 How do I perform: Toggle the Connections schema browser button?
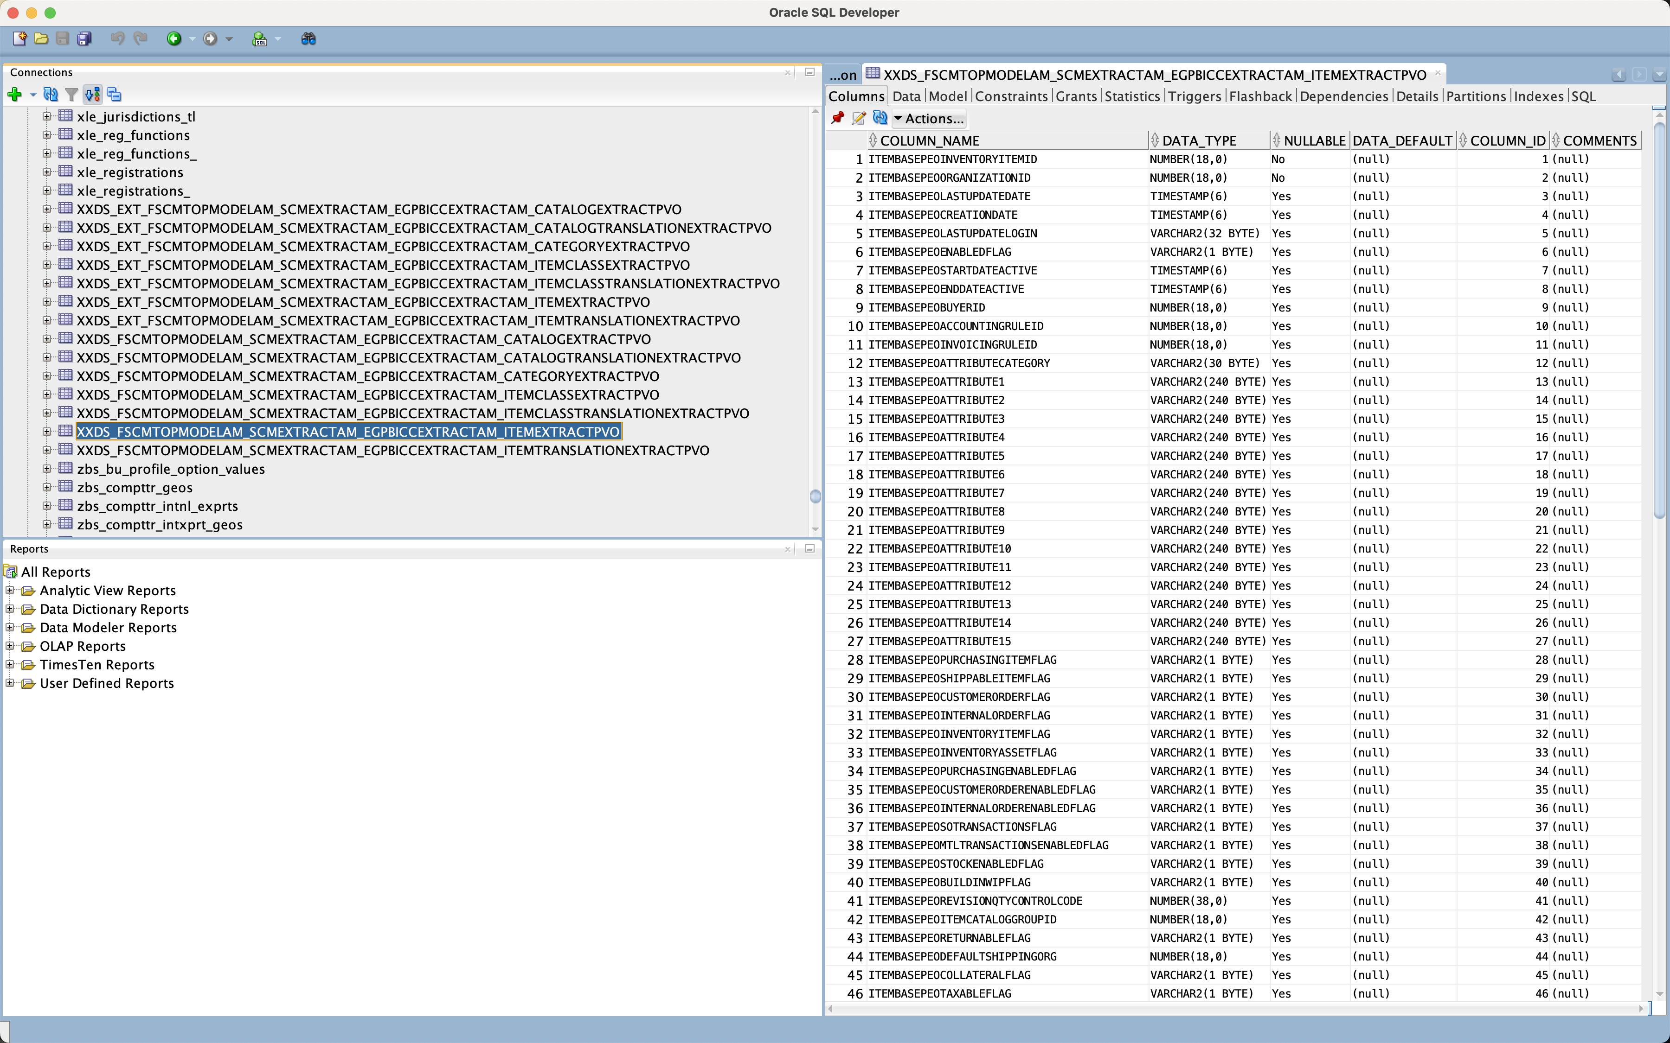(92, 95)
